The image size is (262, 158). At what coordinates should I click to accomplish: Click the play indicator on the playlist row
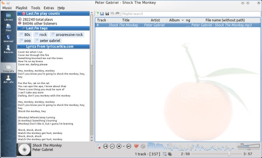point(98,25)
